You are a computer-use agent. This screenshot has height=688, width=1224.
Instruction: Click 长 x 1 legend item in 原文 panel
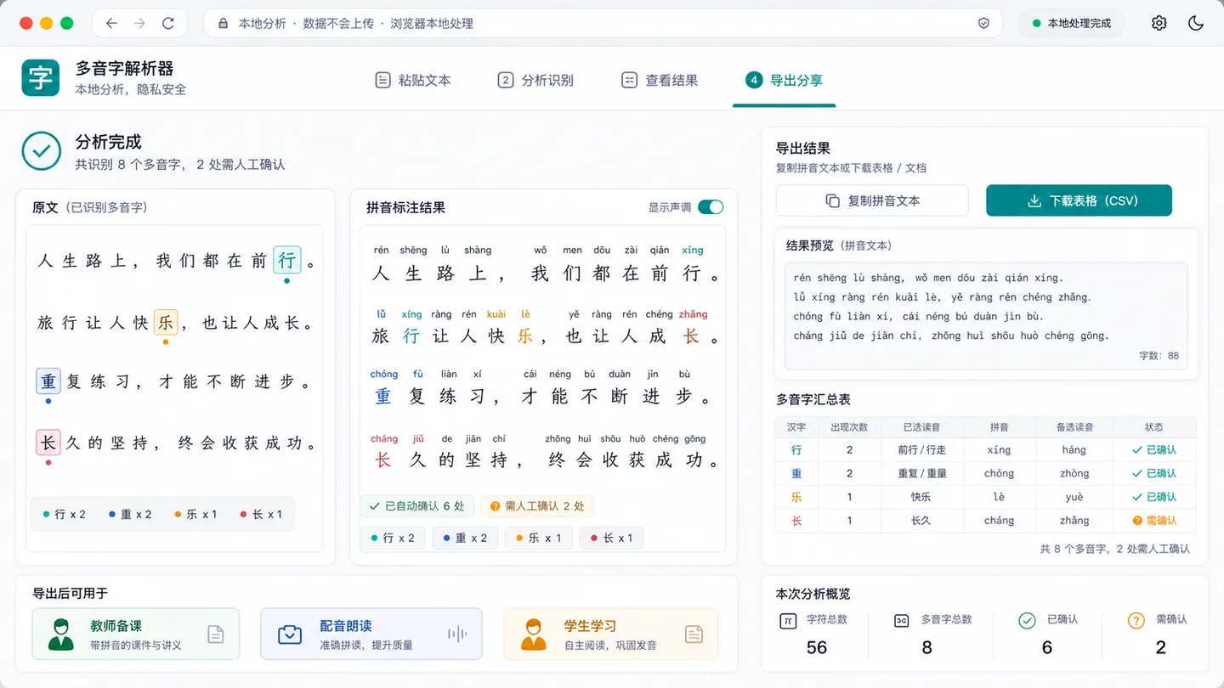click(262, 515)
